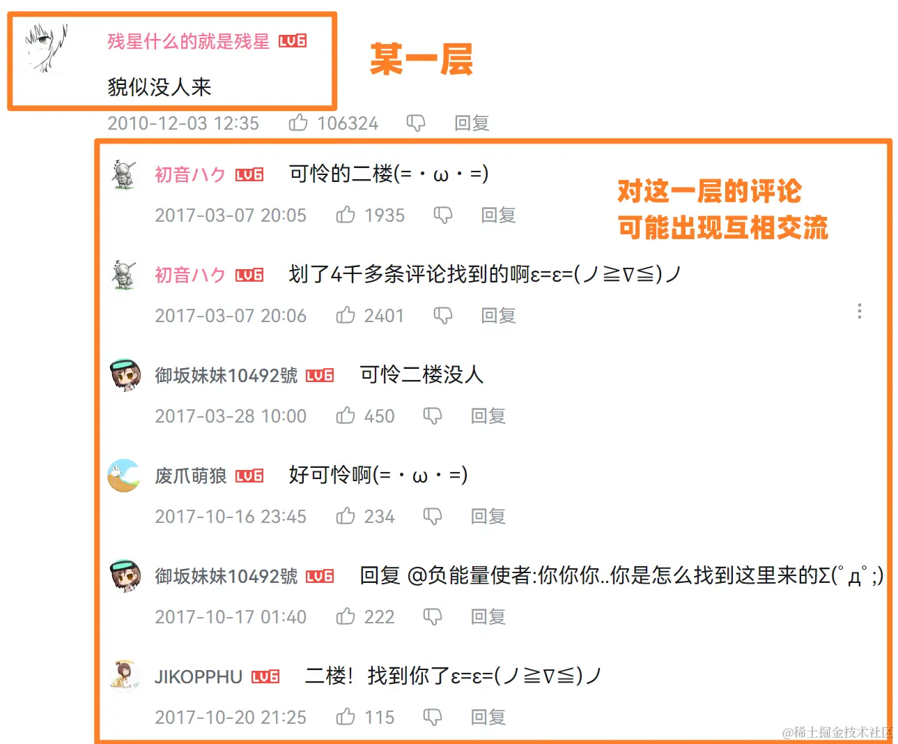The image size is (898, 744).
Task: Click the LV6 badge beside JIKOPPHU
Action: 265,676
